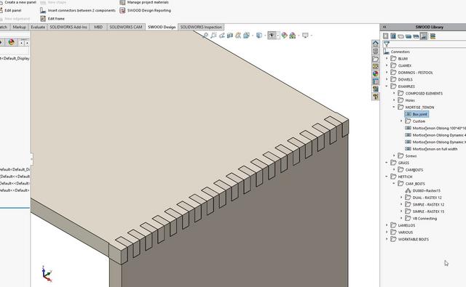Open the Design Library task pane icon
Image resolution: width=466 pixels, height=287 pixels.
(376, 51)
